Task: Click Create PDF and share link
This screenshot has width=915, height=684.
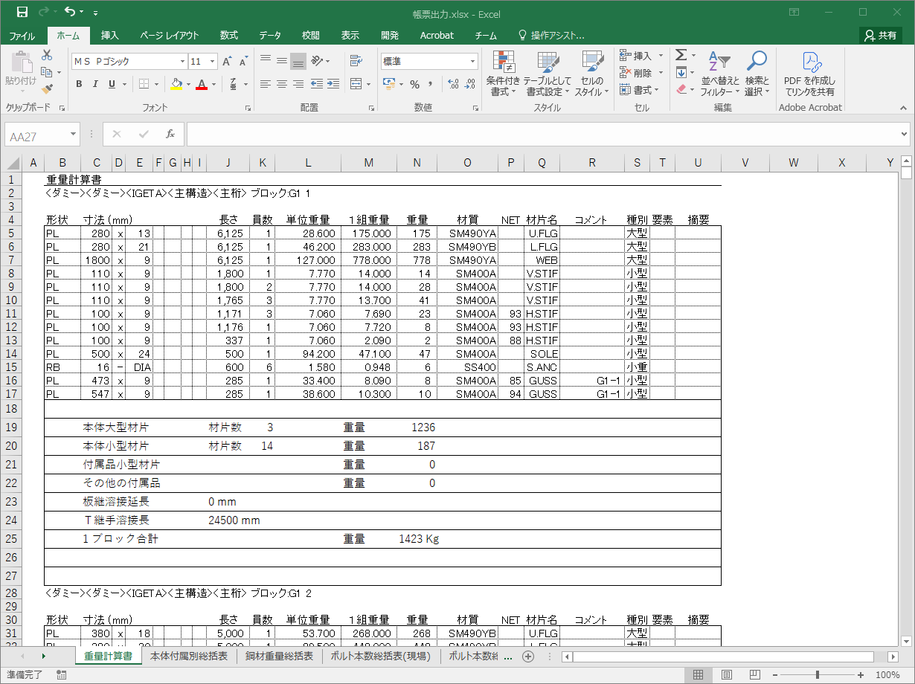Action: pos(810,74)
